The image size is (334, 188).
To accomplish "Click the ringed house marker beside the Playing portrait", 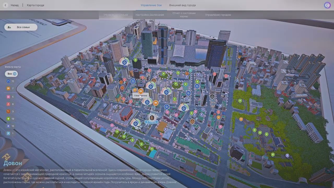I will pos(135,123).
